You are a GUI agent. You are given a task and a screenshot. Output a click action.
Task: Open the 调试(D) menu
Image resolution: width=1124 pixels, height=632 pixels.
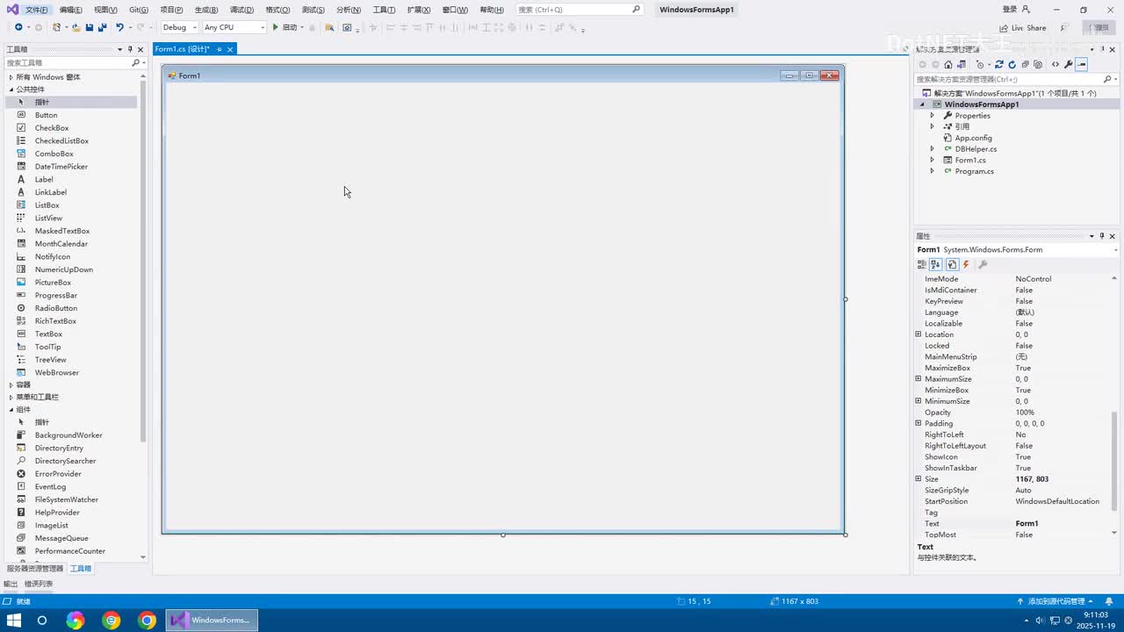[x=241, y=10]
